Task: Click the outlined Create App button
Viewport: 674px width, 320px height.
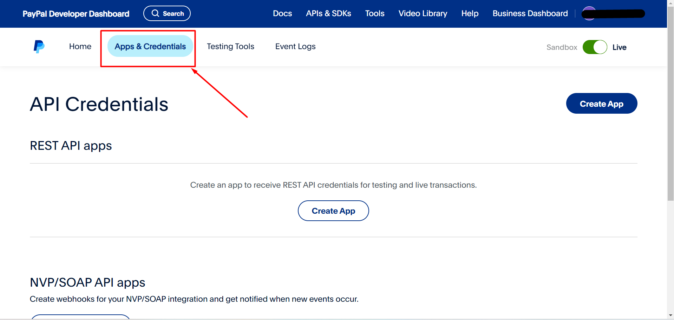Action: point(333,211)
